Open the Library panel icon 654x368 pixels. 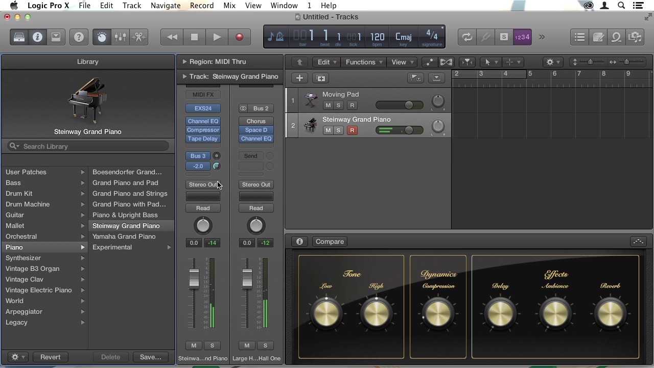(19, 37)
